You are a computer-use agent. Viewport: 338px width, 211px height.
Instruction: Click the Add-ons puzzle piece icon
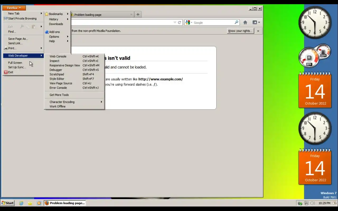[47, 32]
